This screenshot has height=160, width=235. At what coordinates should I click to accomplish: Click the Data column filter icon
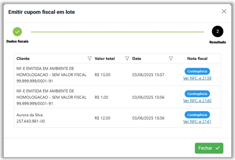(171, 59)
